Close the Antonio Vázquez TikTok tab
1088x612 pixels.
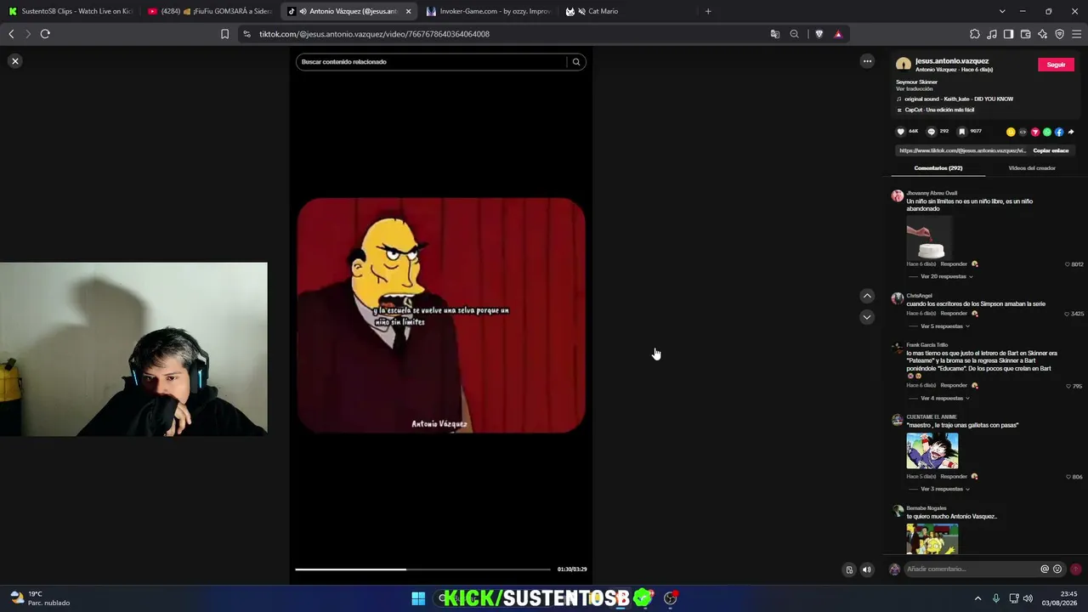(408, 11)
